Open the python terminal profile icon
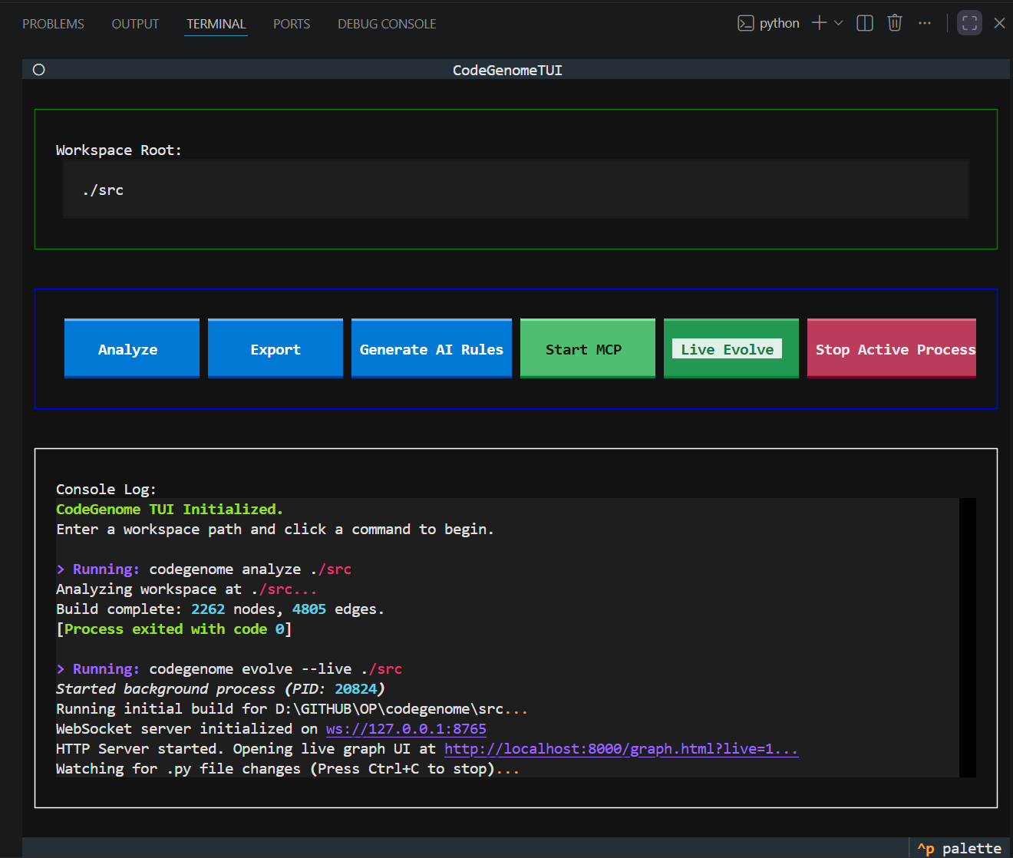1013x858 pixels. point(745,23)
